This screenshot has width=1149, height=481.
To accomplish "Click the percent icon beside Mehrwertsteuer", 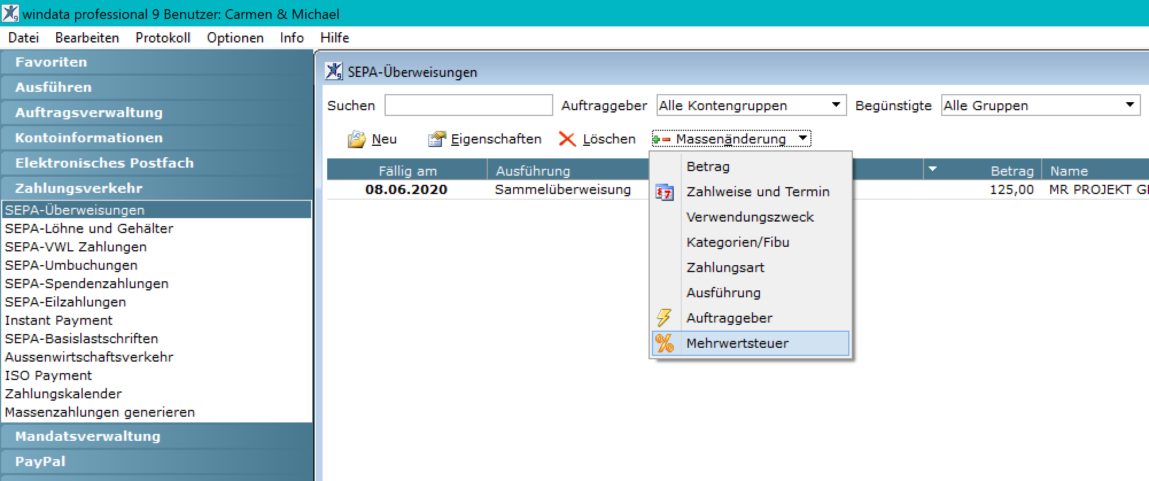I will pos(665,343).
